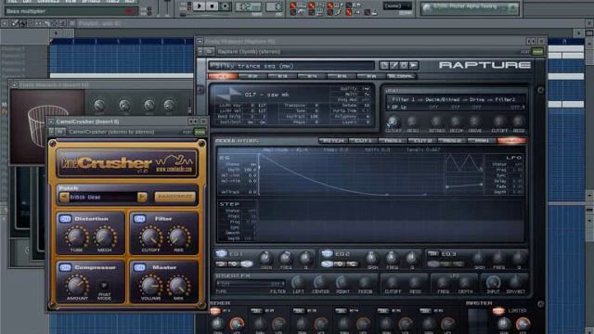The image size is (594, 334).
Task: Click the disk icon beside Rapture program name
Action: (404, 66)
